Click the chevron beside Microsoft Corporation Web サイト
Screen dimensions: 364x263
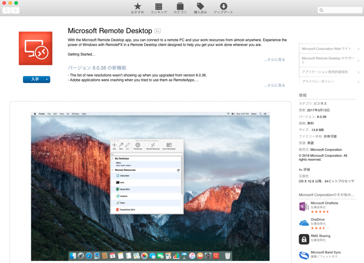click(358, 49)
